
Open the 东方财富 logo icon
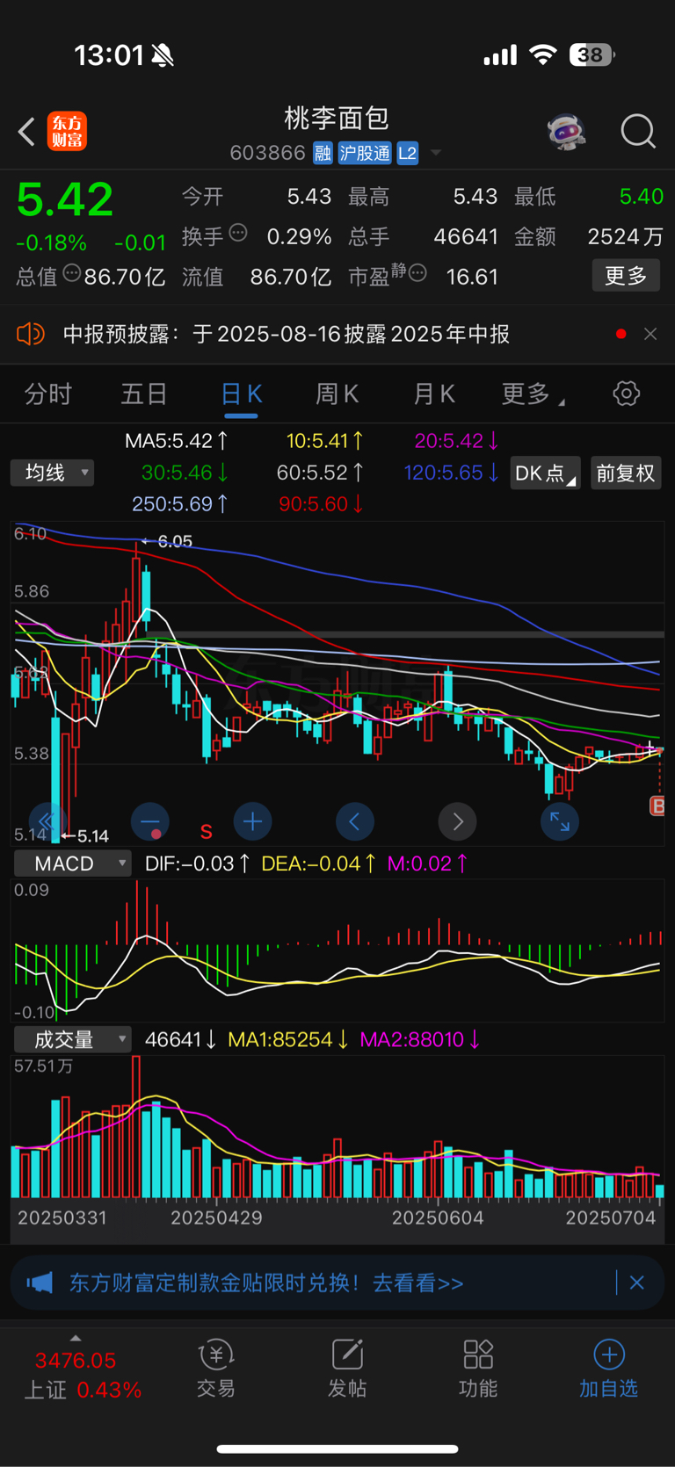pyautogui.click(x=67, y=131)
